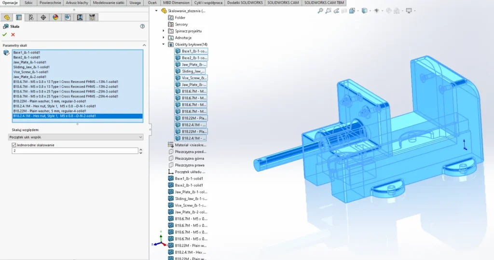Switch to the SOLIDWORKS CAM TBM tab
494x260 pixels.
click(324, 2)
